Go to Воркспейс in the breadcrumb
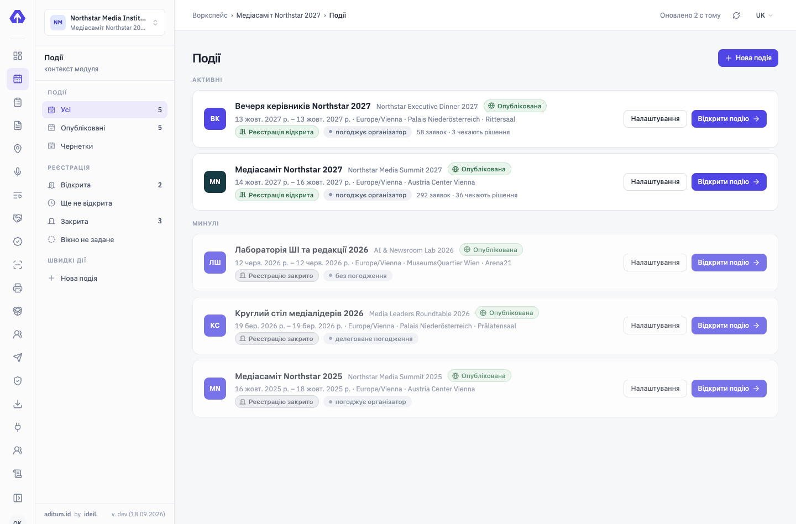 (210, 15)
